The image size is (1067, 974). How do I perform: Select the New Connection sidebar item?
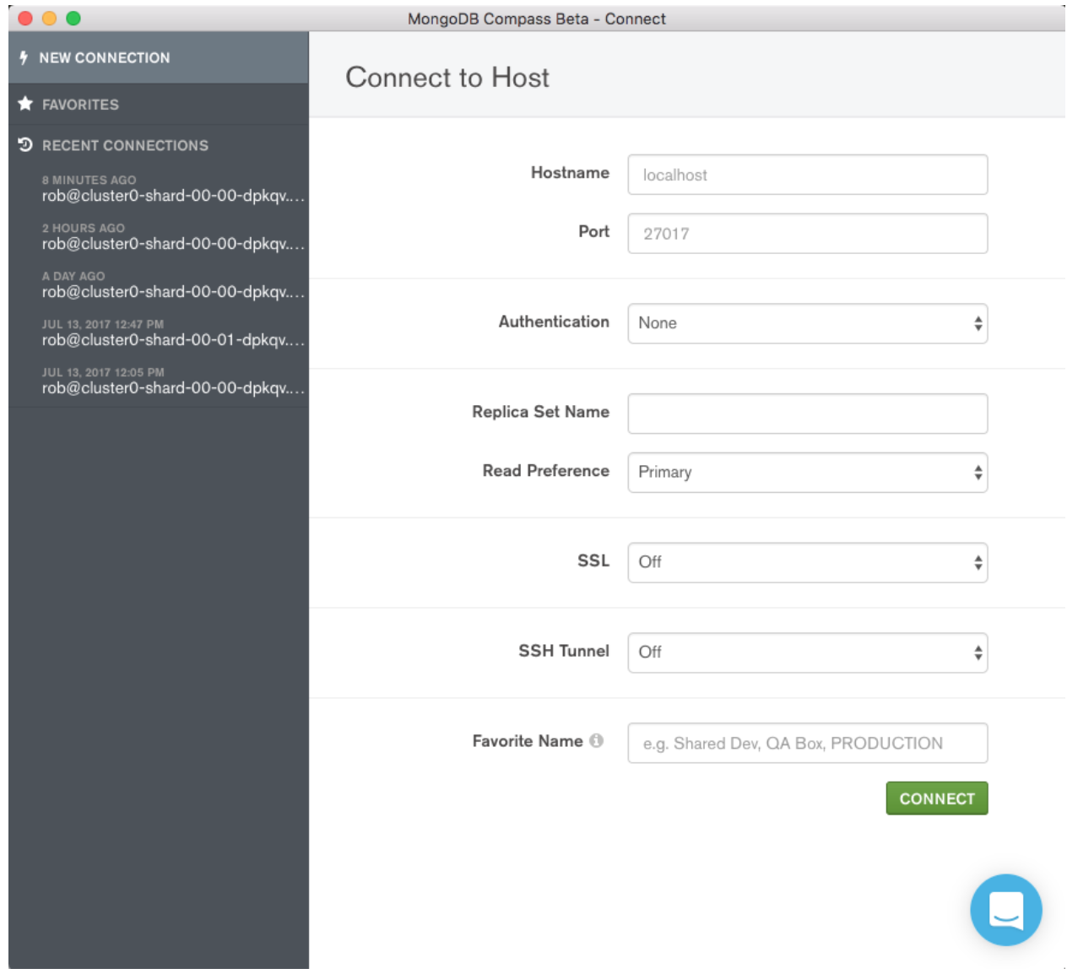point(105,57)
